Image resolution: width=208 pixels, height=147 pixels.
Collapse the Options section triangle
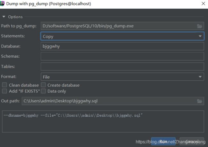[x=4, y=17]
